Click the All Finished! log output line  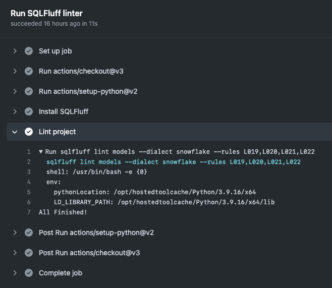point(63,212)
